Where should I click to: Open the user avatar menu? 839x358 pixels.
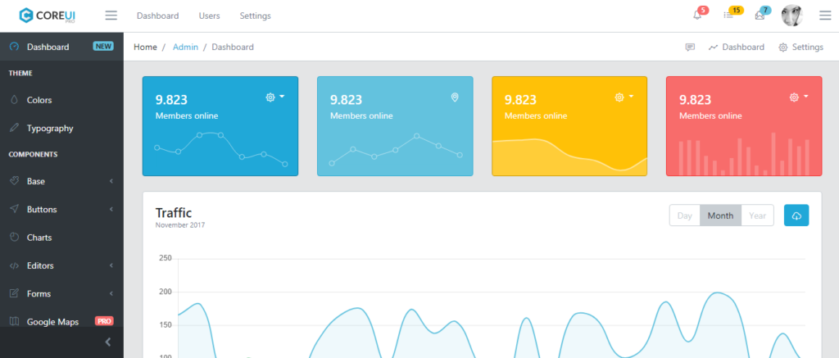click(x=792, y=16)
